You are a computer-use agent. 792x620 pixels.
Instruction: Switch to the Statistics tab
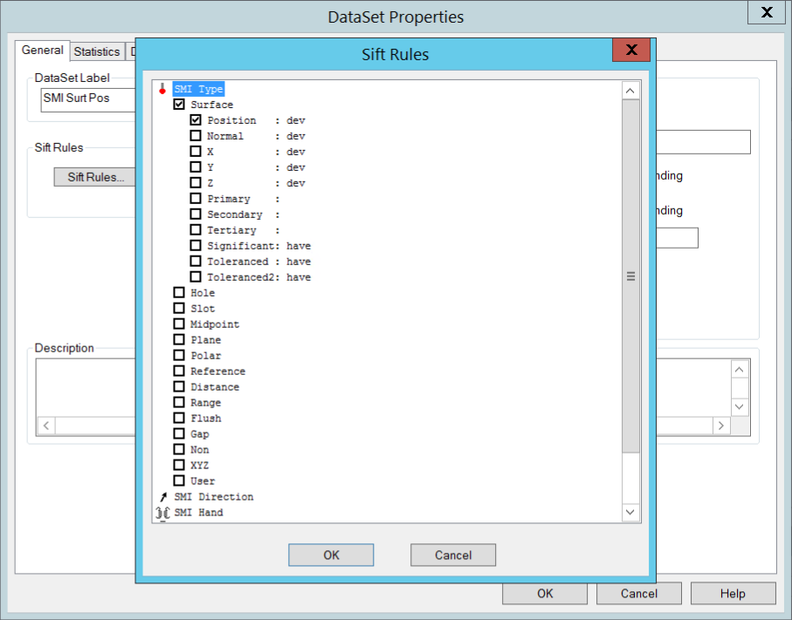tap(96, 51)
